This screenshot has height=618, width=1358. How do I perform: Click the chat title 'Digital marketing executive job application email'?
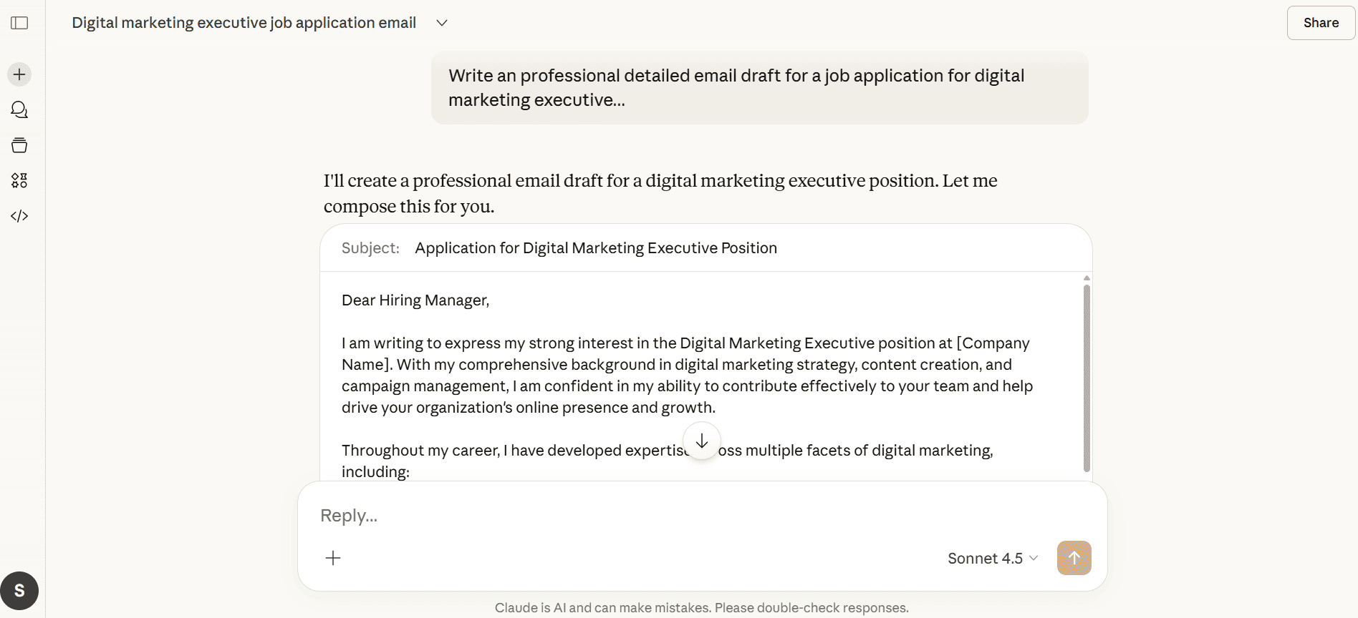[x=244, y=22]
